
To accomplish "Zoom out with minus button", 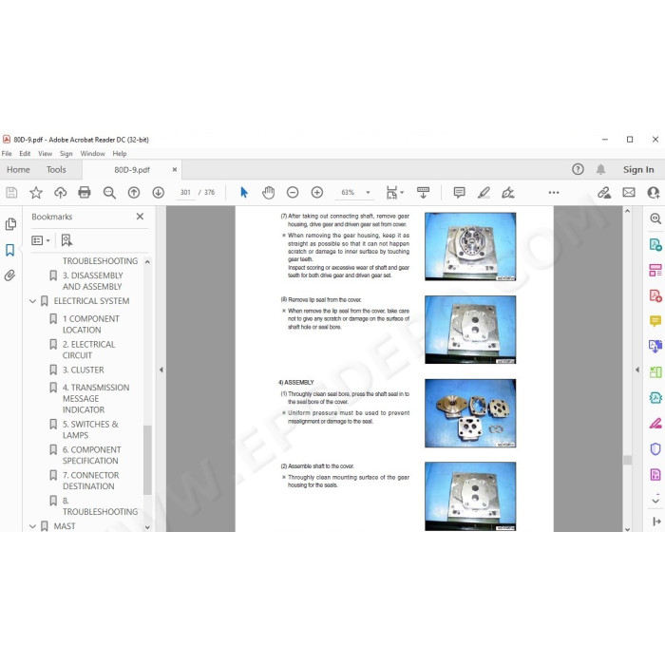I will point(293,193).
